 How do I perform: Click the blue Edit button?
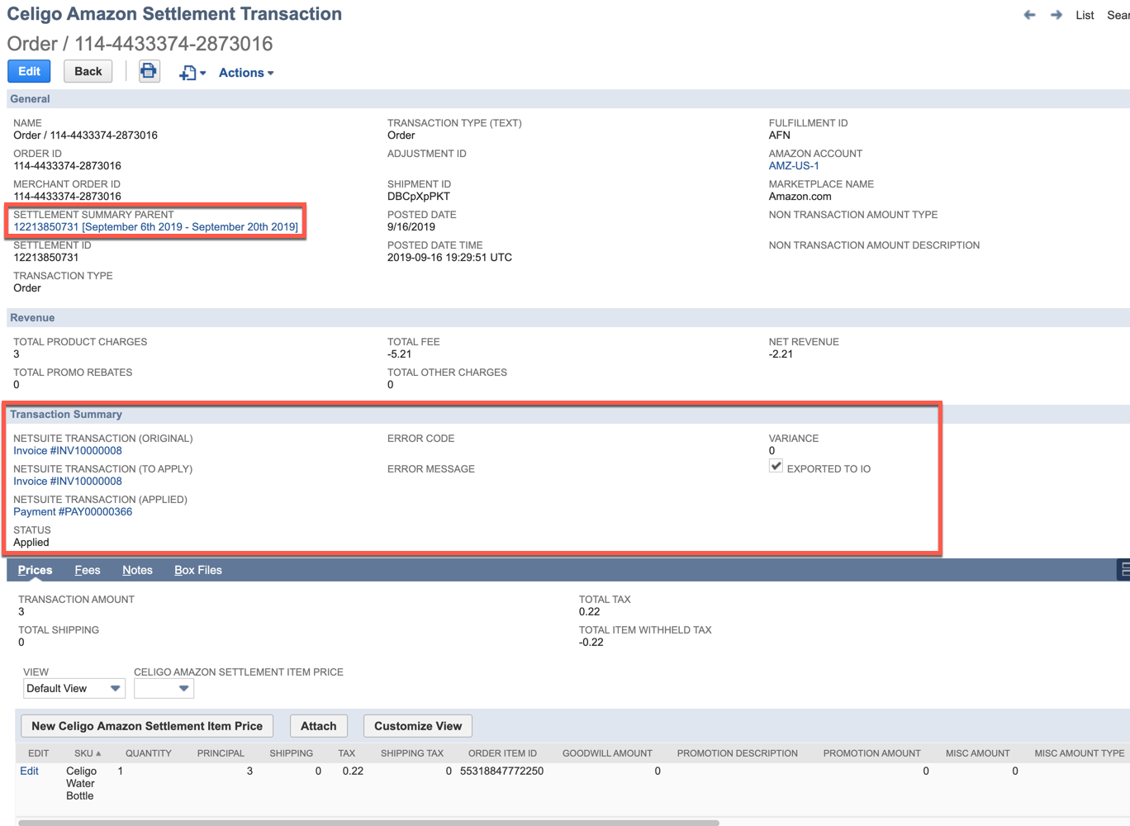tap(30, 71)
